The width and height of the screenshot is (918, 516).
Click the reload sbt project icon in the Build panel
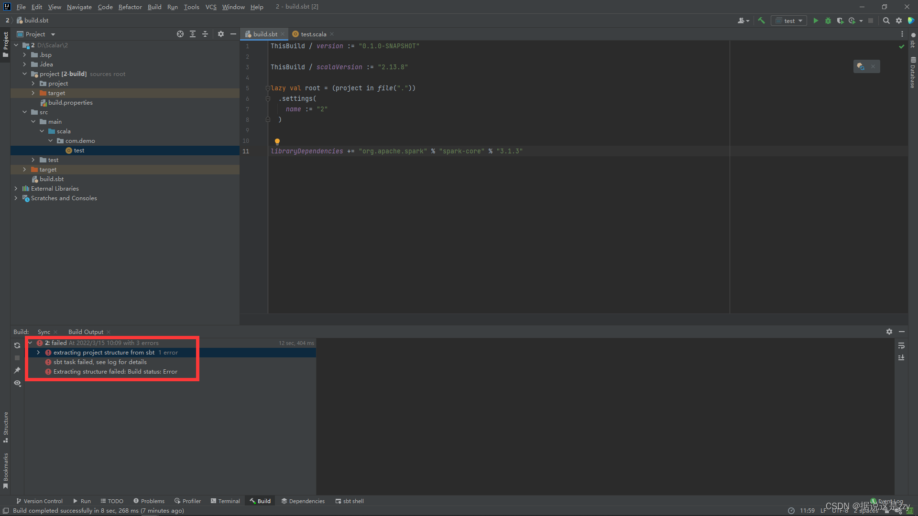coord(17,345)
